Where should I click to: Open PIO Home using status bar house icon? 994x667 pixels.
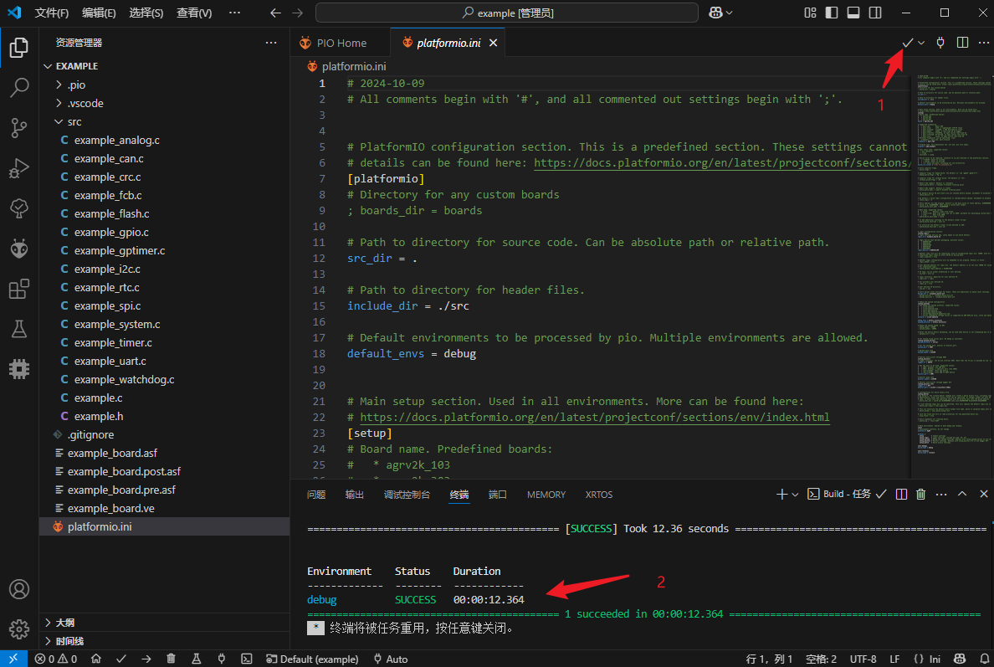click(x=95, y=659)
